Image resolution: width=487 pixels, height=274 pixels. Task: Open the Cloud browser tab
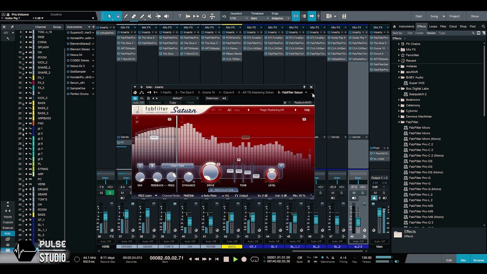[x=453, y=27]
